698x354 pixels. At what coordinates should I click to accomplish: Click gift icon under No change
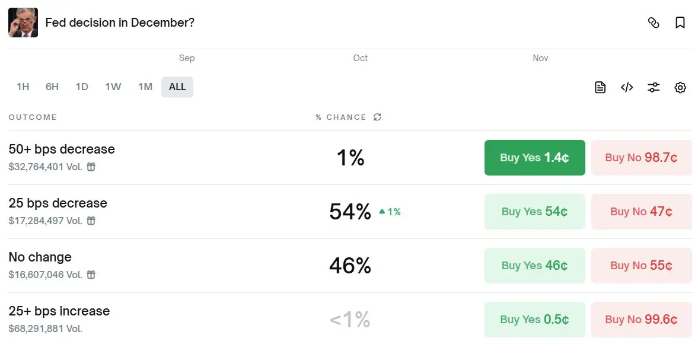(x=91, y=275)
